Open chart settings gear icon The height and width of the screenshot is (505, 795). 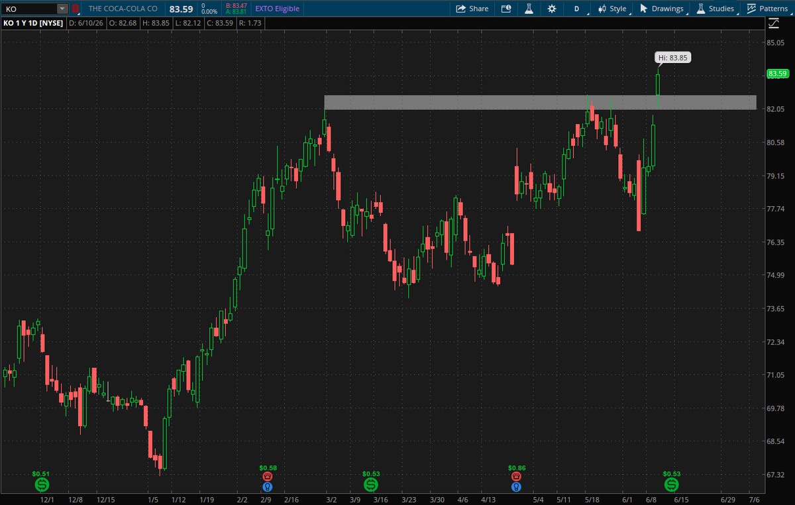click(552, 9)
